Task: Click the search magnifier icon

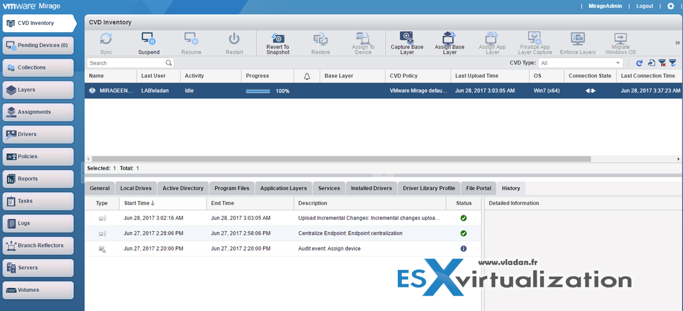Action: point(169,63)
